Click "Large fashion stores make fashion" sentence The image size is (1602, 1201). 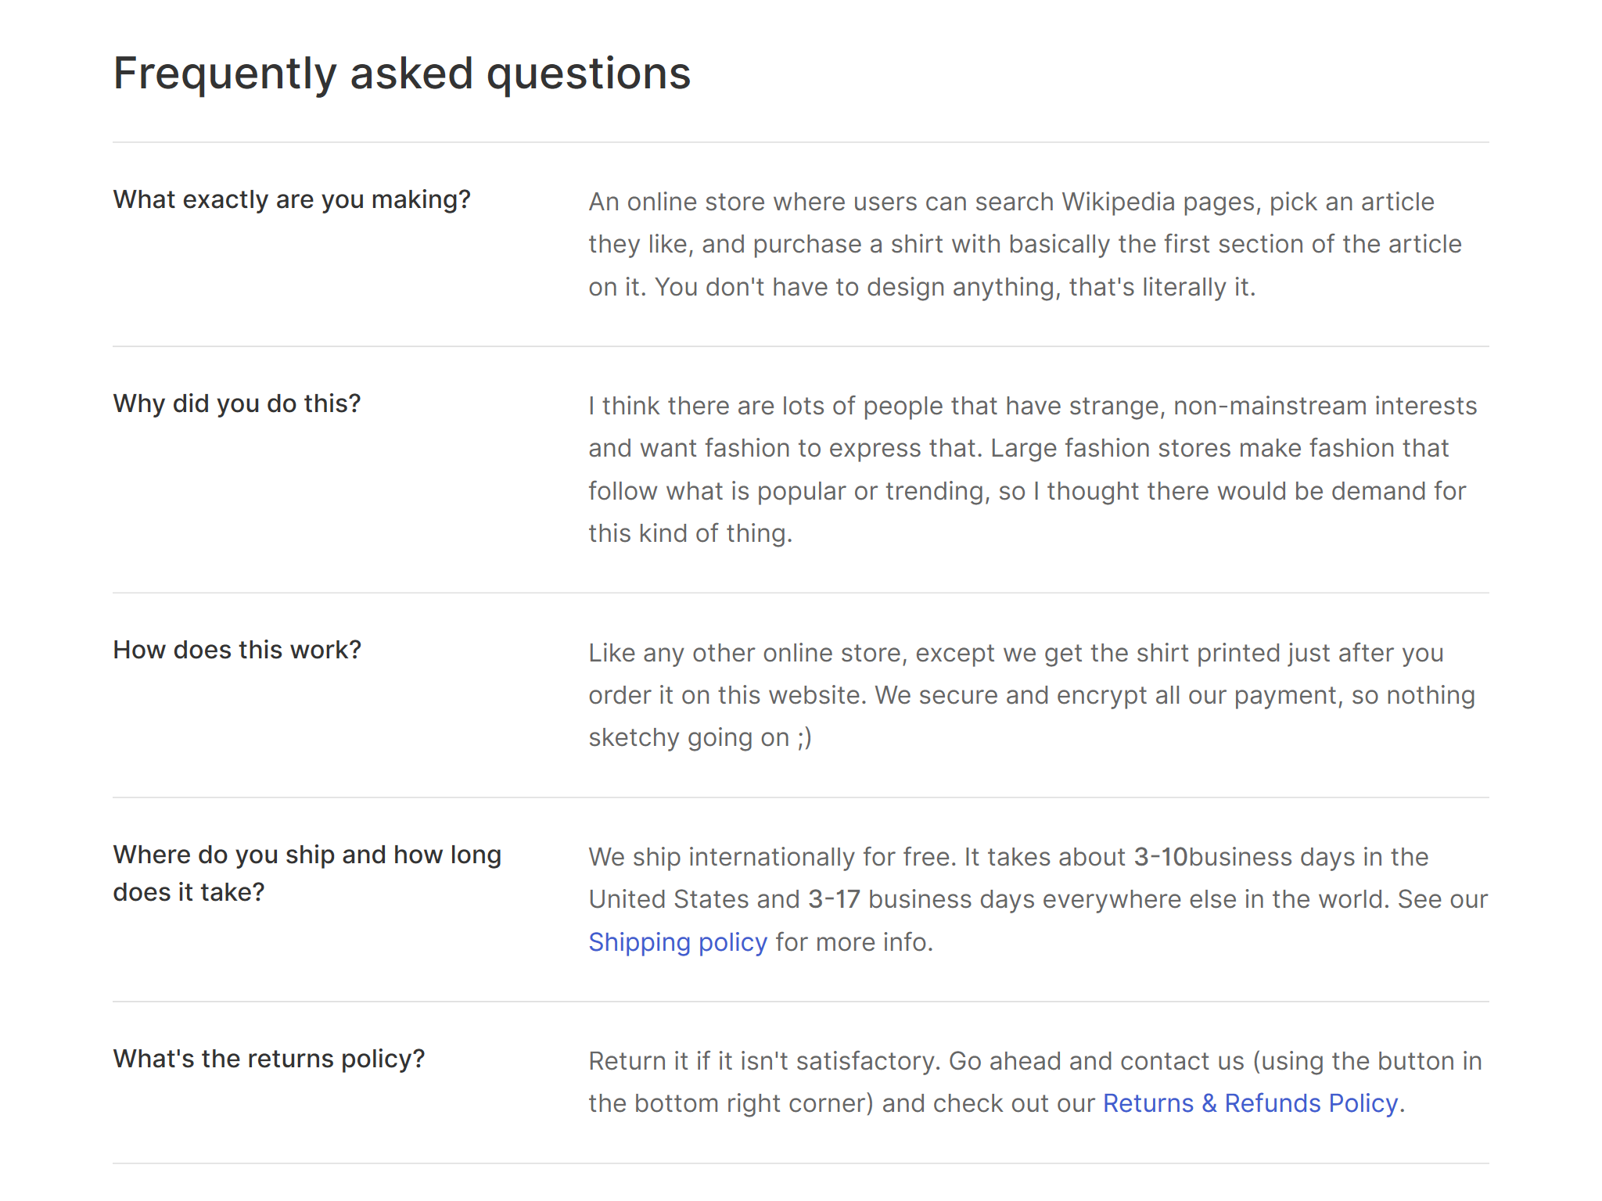point(1219,448)
